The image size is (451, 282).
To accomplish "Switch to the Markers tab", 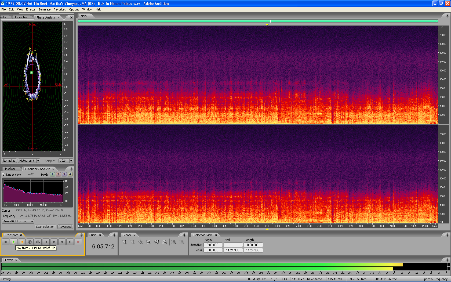I will point(10,169).
